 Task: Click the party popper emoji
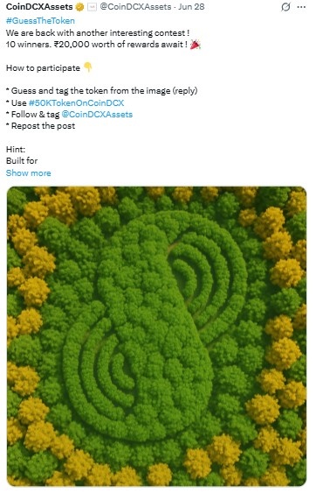pos(196,45)
